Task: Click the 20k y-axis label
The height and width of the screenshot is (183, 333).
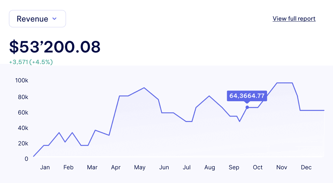Action: pyautogui.click(x=23, y=143)
